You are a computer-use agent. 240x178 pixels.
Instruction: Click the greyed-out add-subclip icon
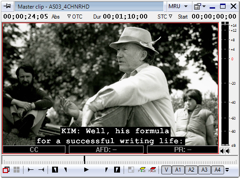coord(131,170)
